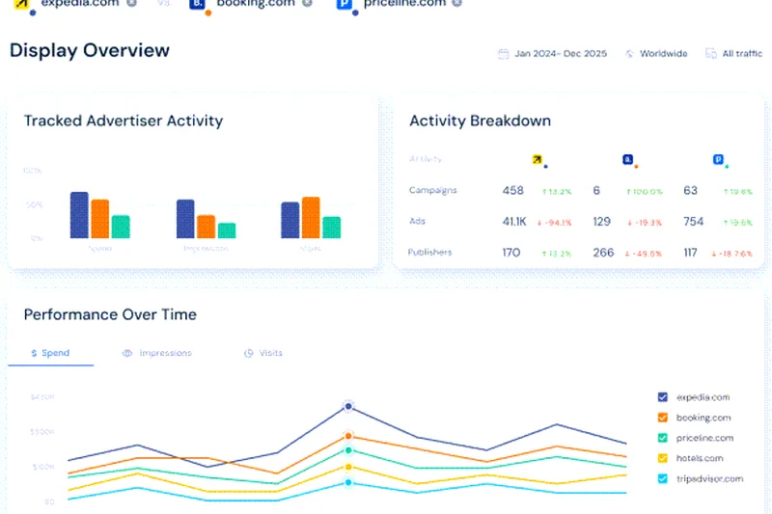Click the hotels.com yellow peak data point
This screenshot has width=772, height=514.
348,467
